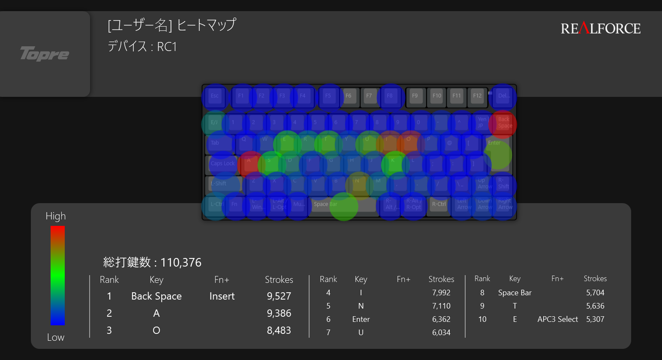This screenshot has height=360, width=662.
Task: Click the 5,636 strokes value
Action: [x=595, y=306]
